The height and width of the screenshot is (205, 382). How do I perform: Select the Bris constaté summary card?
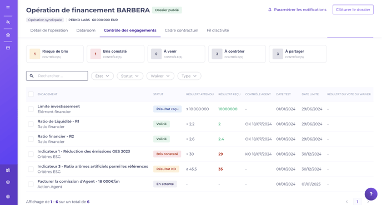tap(115, 54)
